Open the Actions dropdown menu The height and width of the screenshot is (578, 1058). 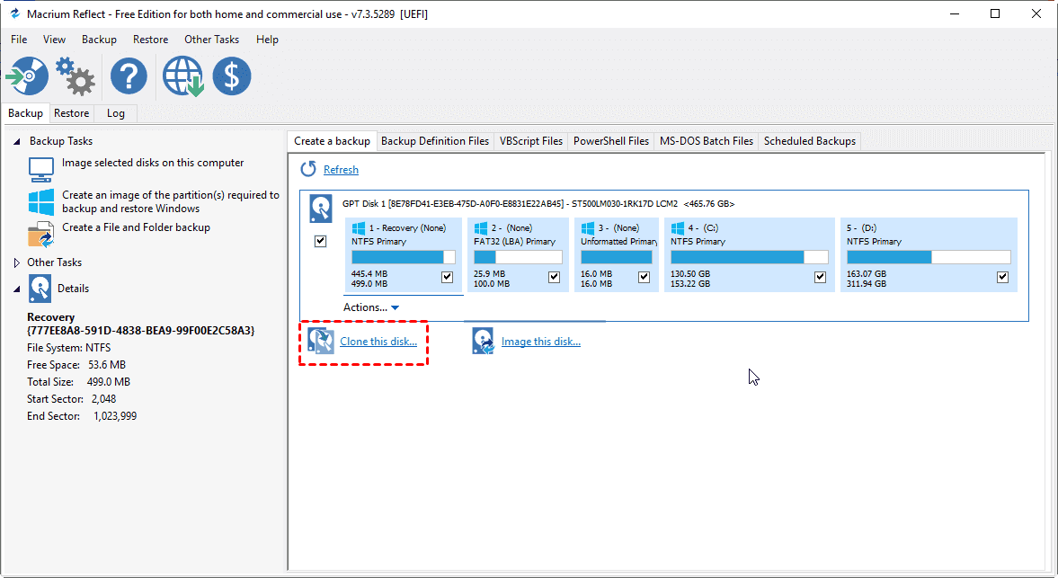370,307
